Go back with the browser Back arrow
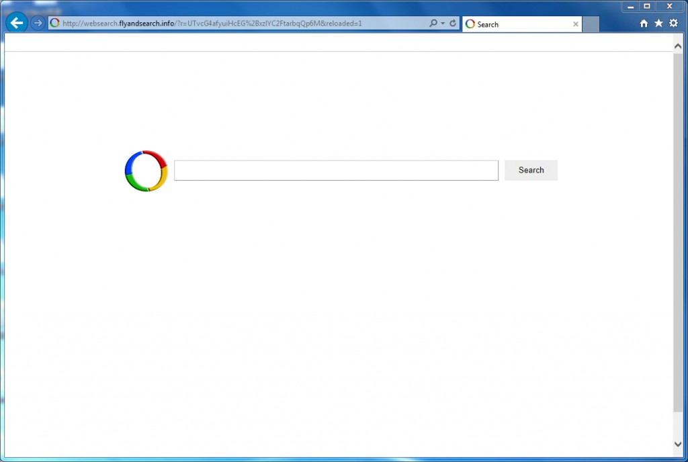Image resolution: width=688 pixels, height=462 pixels. 17,23
